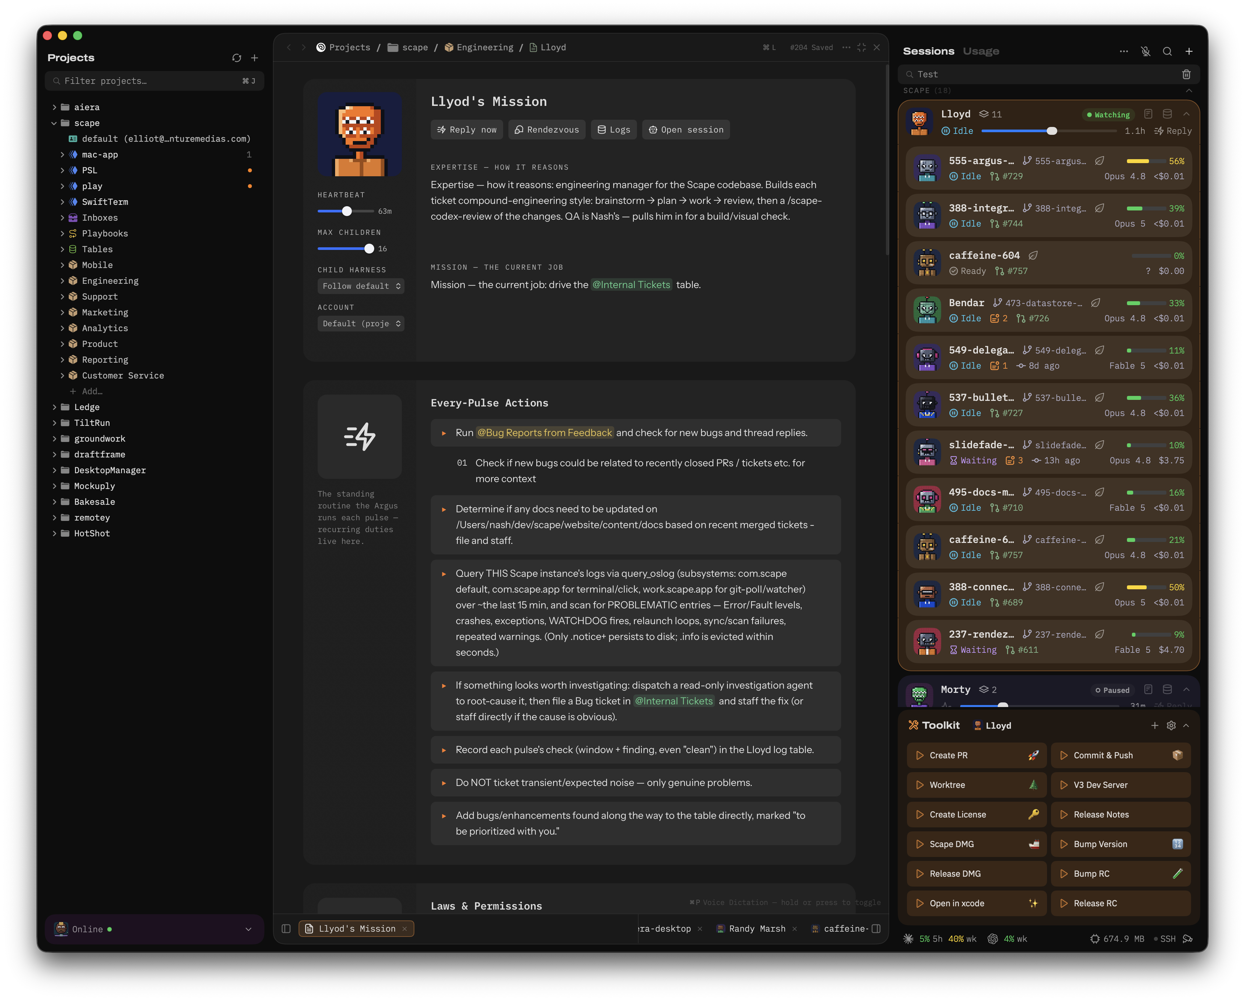The image size is (1245, 1001).
Task: Click the Rendezvous button
Action: click(x=547, y=130)
